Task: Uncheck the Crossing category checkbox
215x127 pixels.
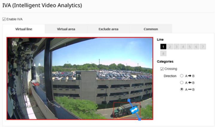Action: coord(162,69)
